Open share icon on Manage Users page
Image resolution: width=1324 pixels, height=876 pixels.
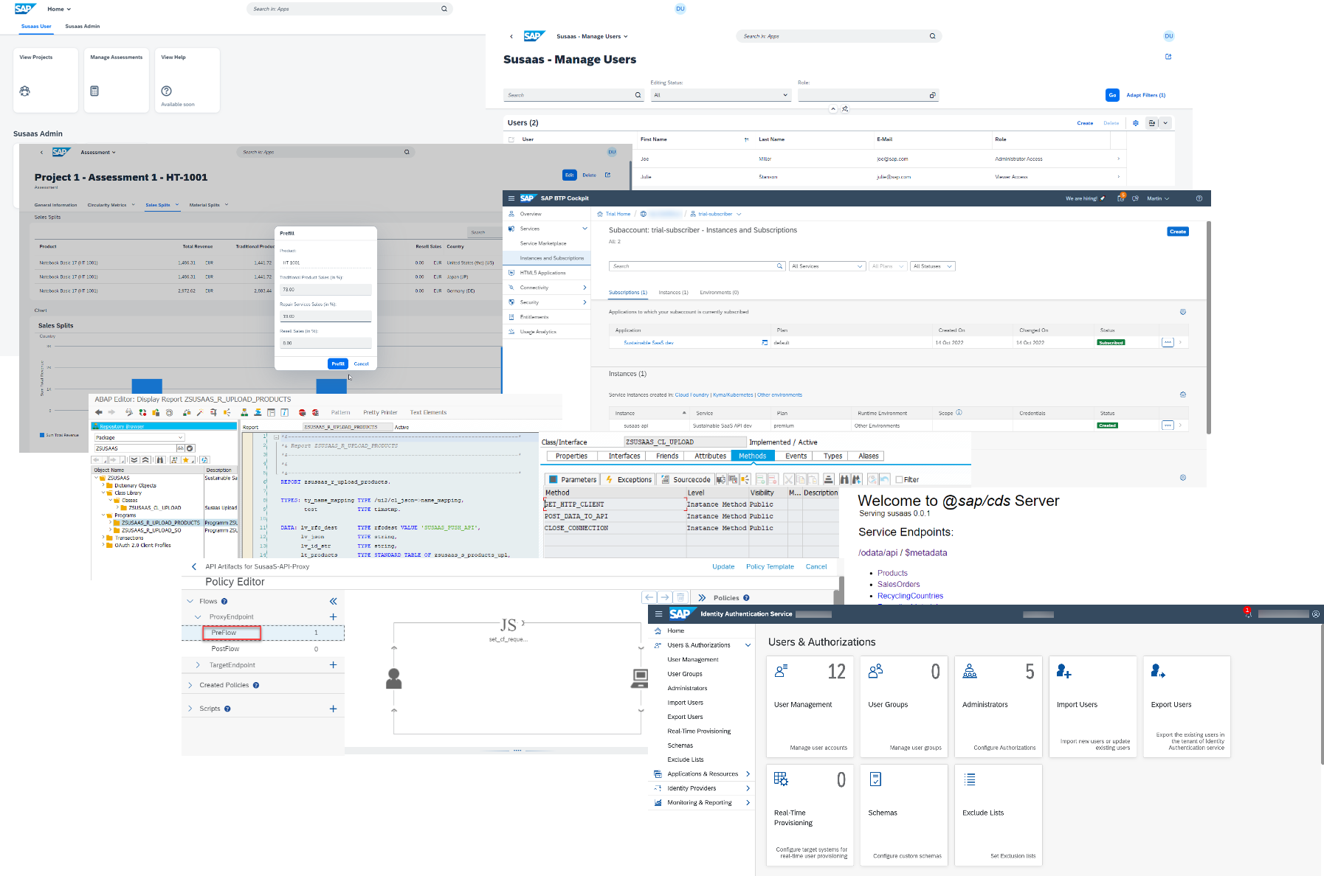(x=1168, y=57)
